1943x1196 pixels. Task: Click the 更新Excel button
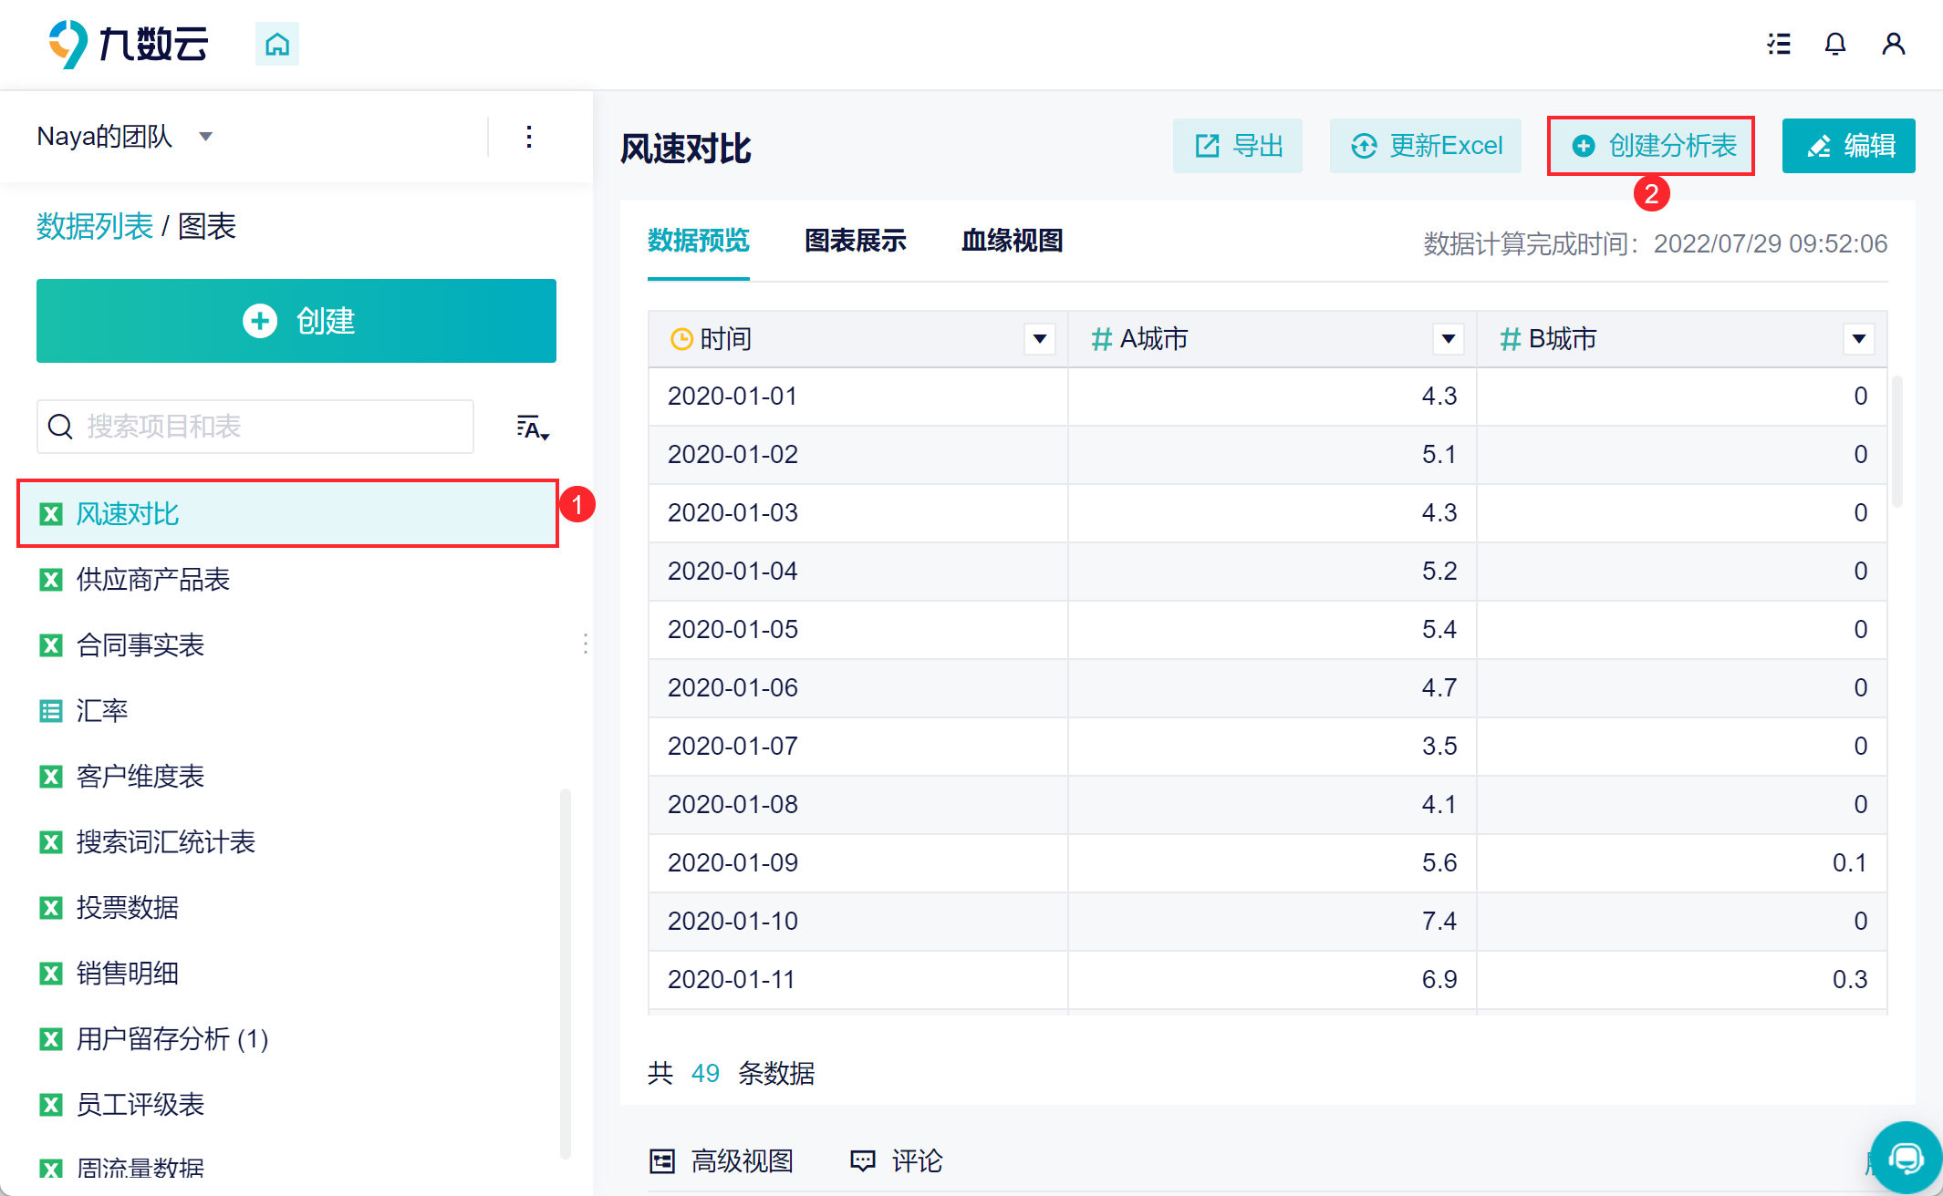point(1426,146)
